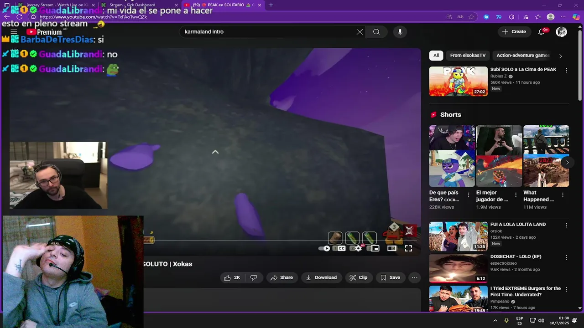
Task: Switch to PEAK en SOLITARIO YouTube tab
Action: (223, 5)
